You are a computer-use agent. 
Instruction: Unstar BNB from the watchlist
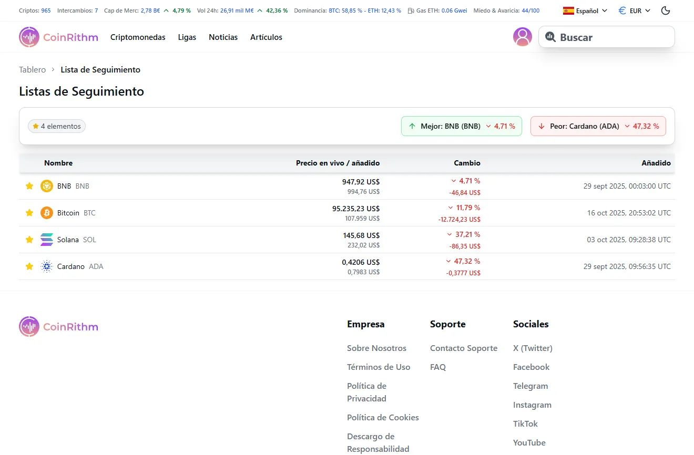click(x=29, y=186)
